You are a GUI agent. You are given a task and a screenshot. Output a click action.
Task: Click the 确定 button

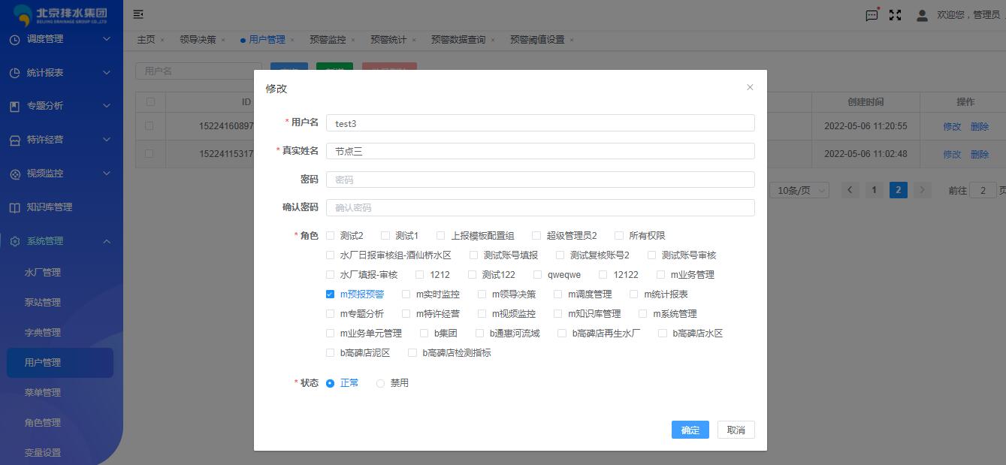pyautogui.click(x=690, y=430)
